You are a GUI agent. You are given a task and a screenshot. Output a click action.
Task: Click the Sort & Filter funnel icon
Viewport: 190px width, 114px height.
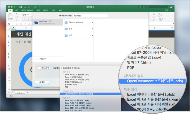click(161, 15)
